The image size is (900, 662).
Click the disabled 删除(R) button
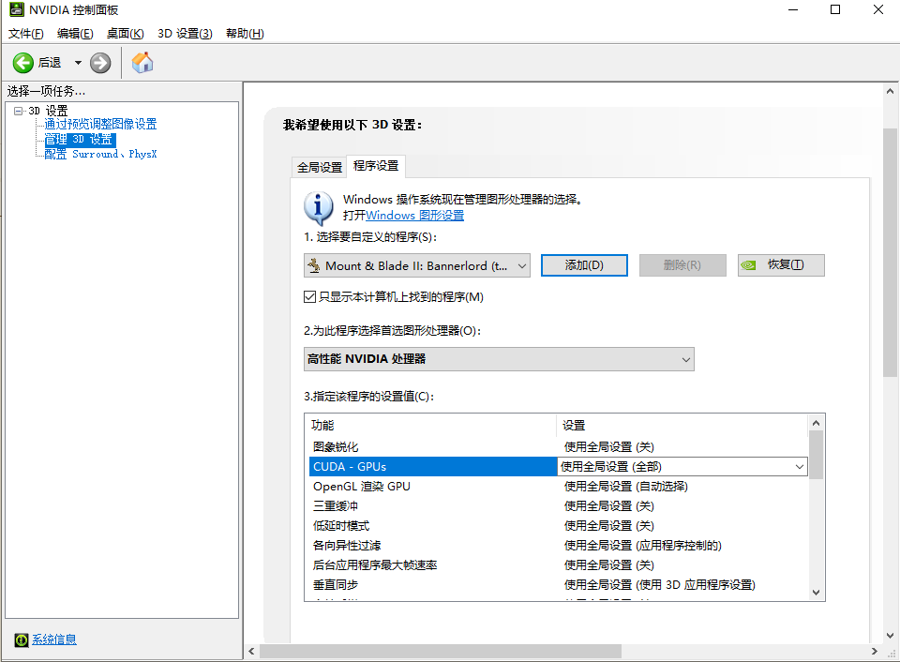pos(682,265)
